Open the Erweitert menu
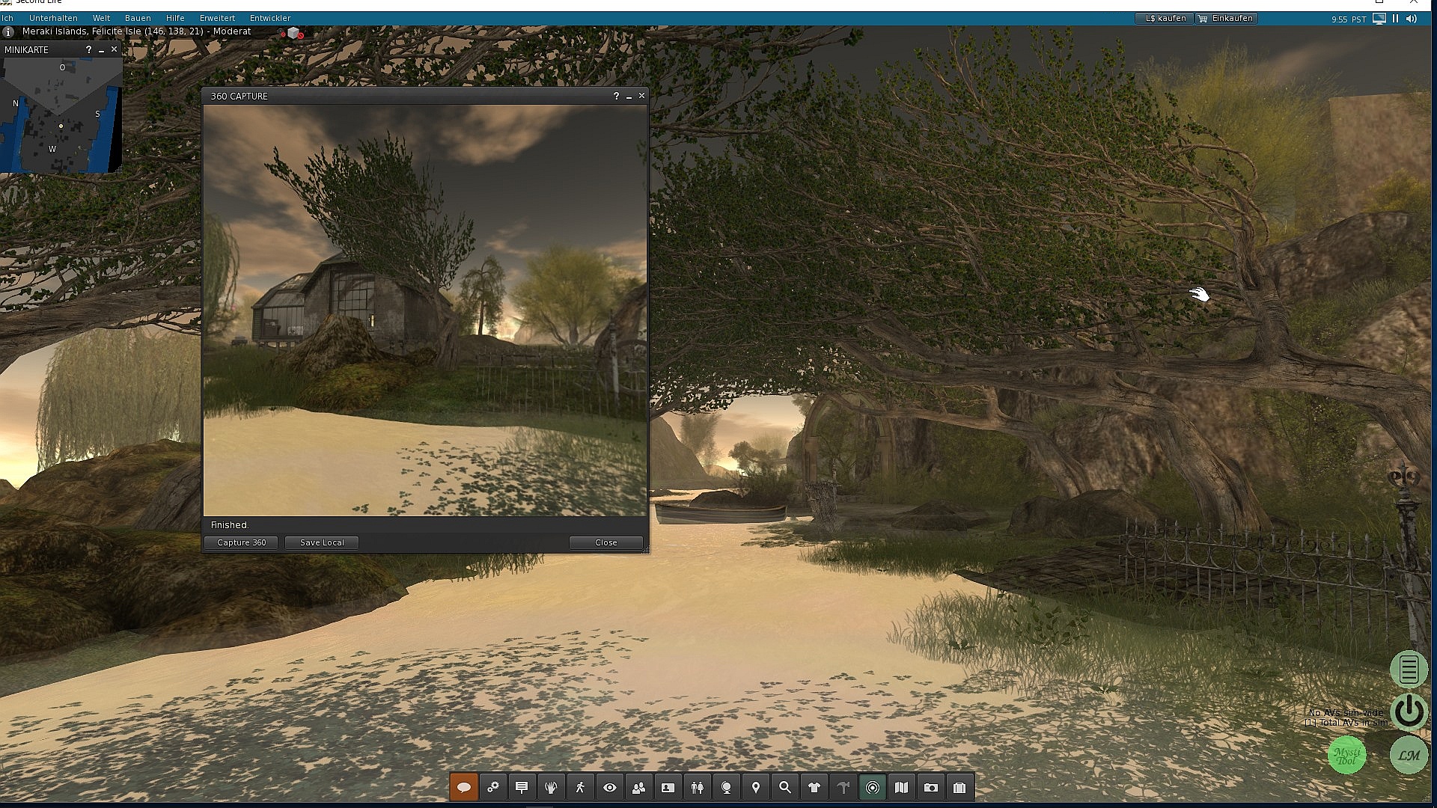Viewport: 1437px width, 808px height. tap(217, 17)
